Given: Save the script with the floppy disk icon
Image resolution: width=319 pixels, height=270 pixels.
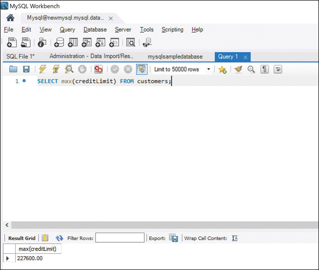Looking at the screenshot, I should click(x=26, y=69).
